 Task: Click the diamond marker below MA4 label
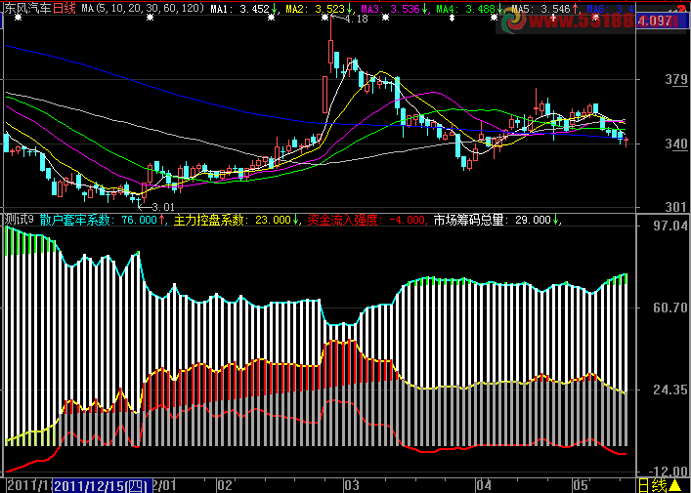[452, 18]
